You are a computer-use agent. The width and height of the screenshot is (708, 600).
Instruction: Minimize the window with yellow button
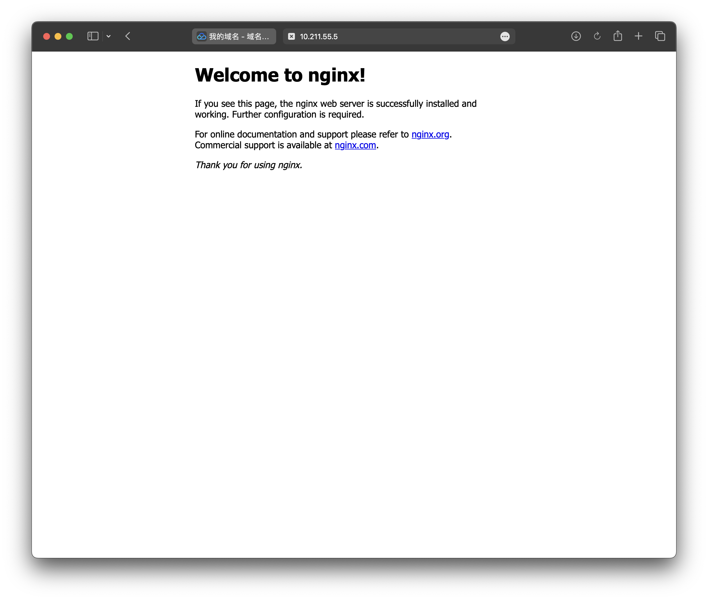pyautogui.click(x=58, y=36)
